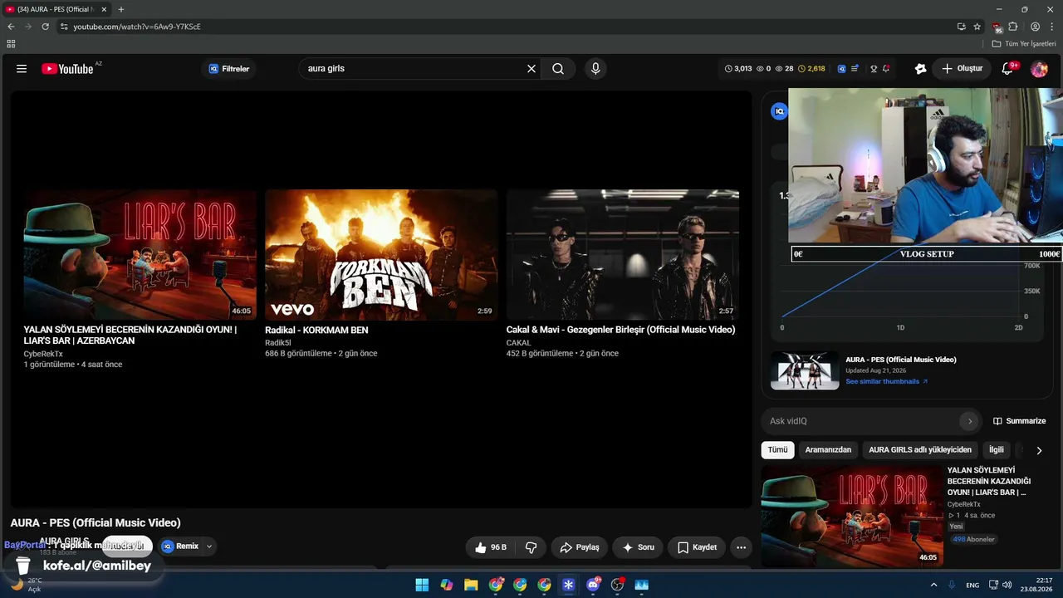
Task: Select the İlgili filter chip
Action: (x=996, y=450)
